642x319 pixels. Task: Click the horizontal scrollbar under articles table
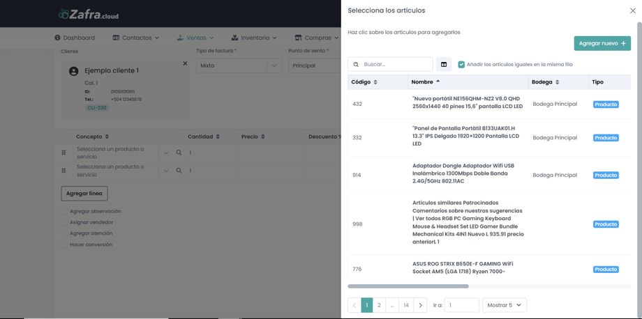click(x=408, y=286)
